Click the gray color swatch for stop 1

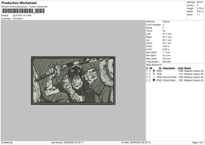tap(154, 71)
